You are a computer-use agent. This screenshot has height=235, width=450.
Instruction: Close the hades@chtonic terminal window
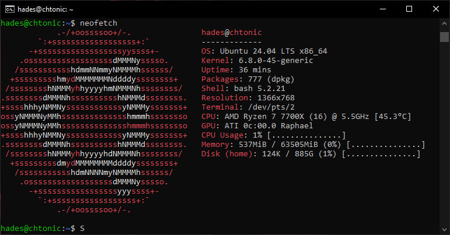(435, 9)
